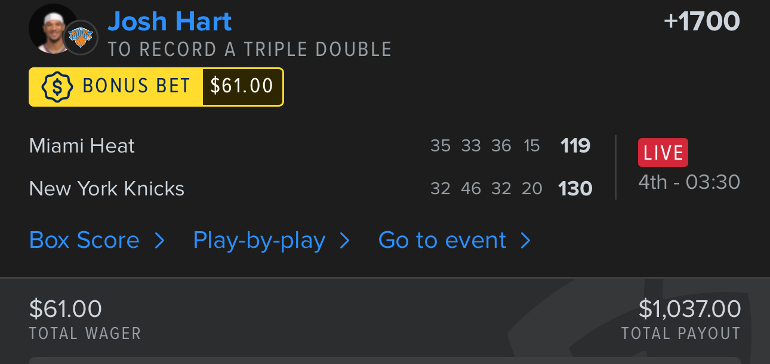Image resolution: width=770 pixels, height=364 pixels.
Task: Click the chevron next to Box Score
Action: point(159,240)
